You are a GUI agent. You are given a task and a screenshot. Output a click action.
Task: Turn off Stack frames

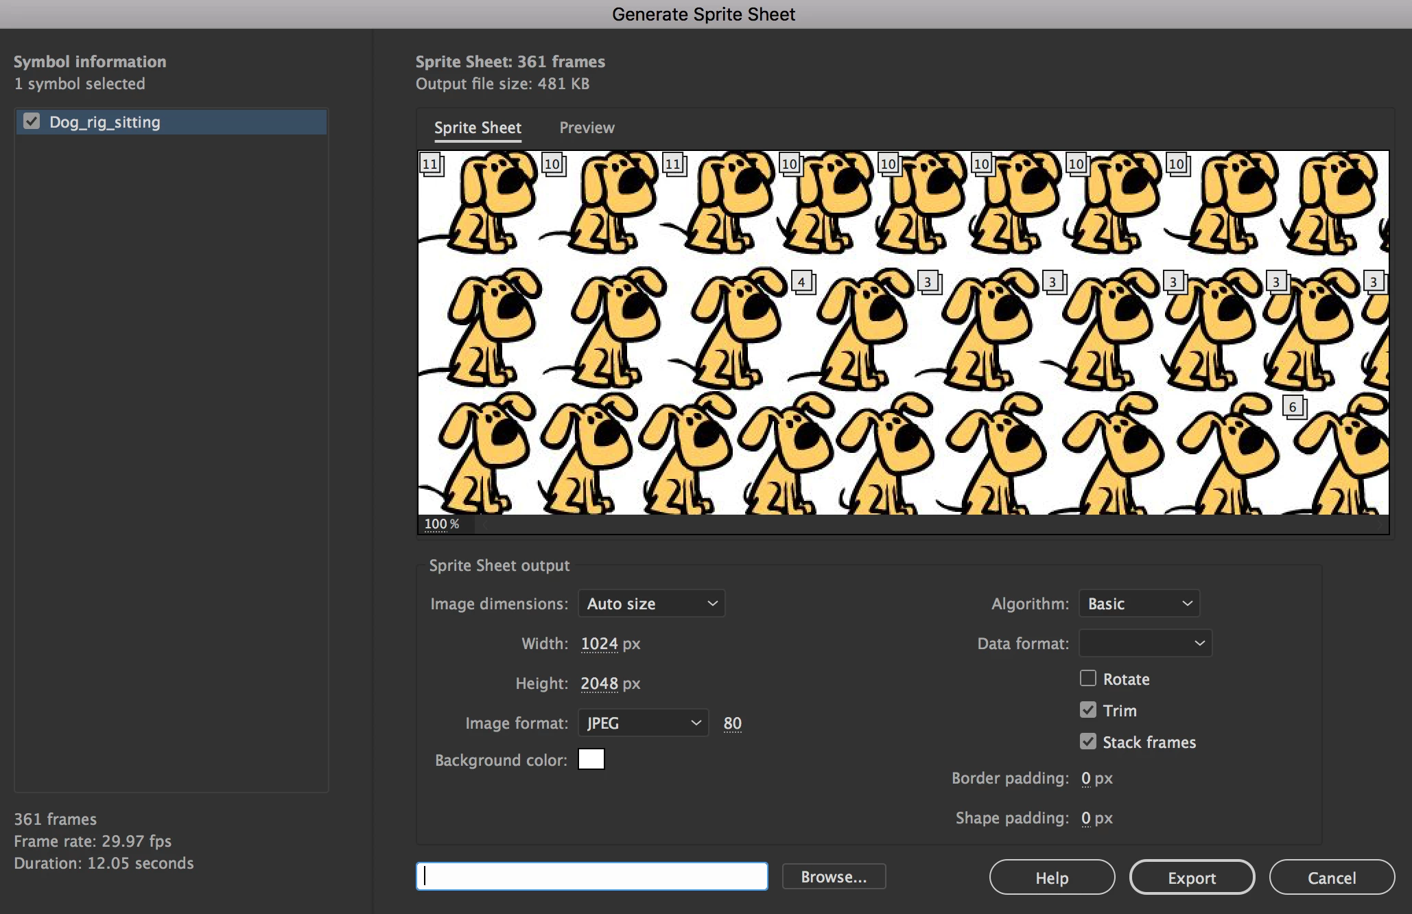[1087, 742]
